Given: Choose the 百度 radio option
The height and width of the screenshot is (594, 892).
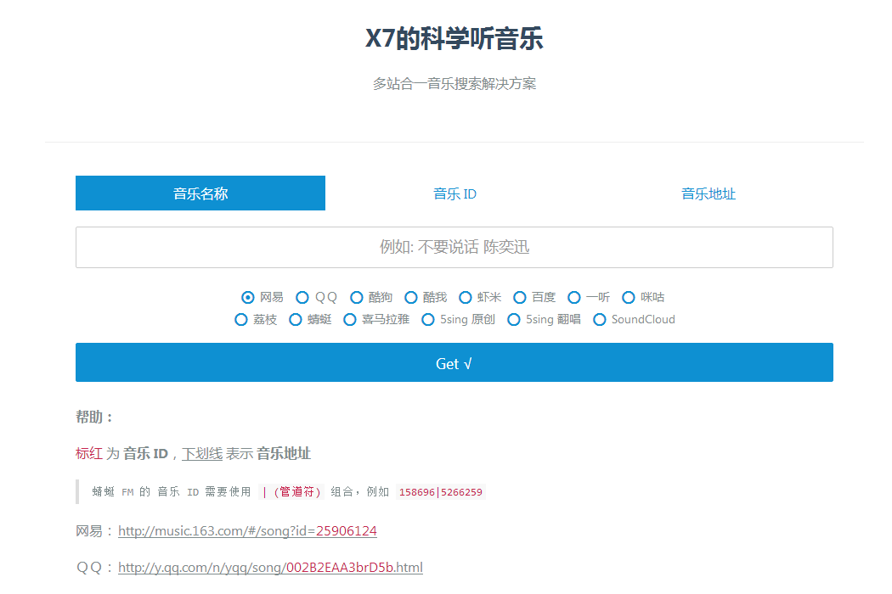Looking at the screenshot, I should pos(519,297).
